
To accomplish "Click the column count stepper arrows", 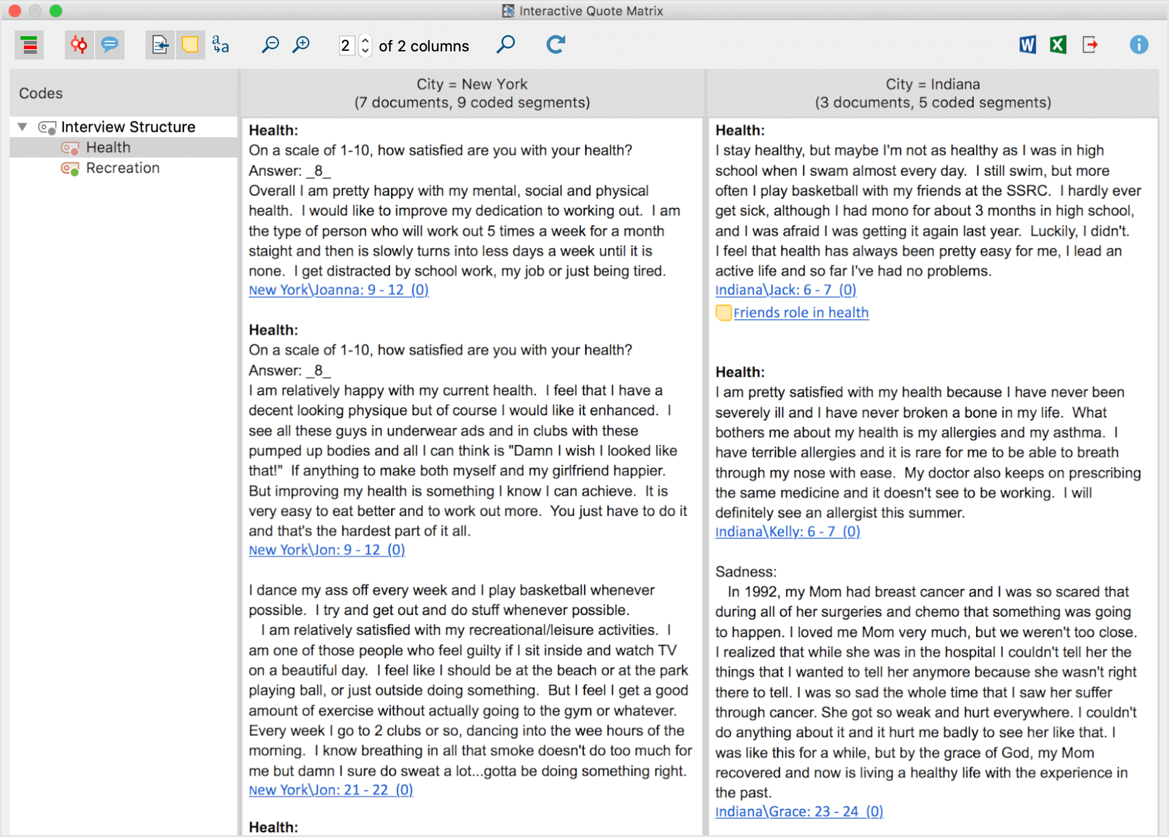I will click(365, 45).
